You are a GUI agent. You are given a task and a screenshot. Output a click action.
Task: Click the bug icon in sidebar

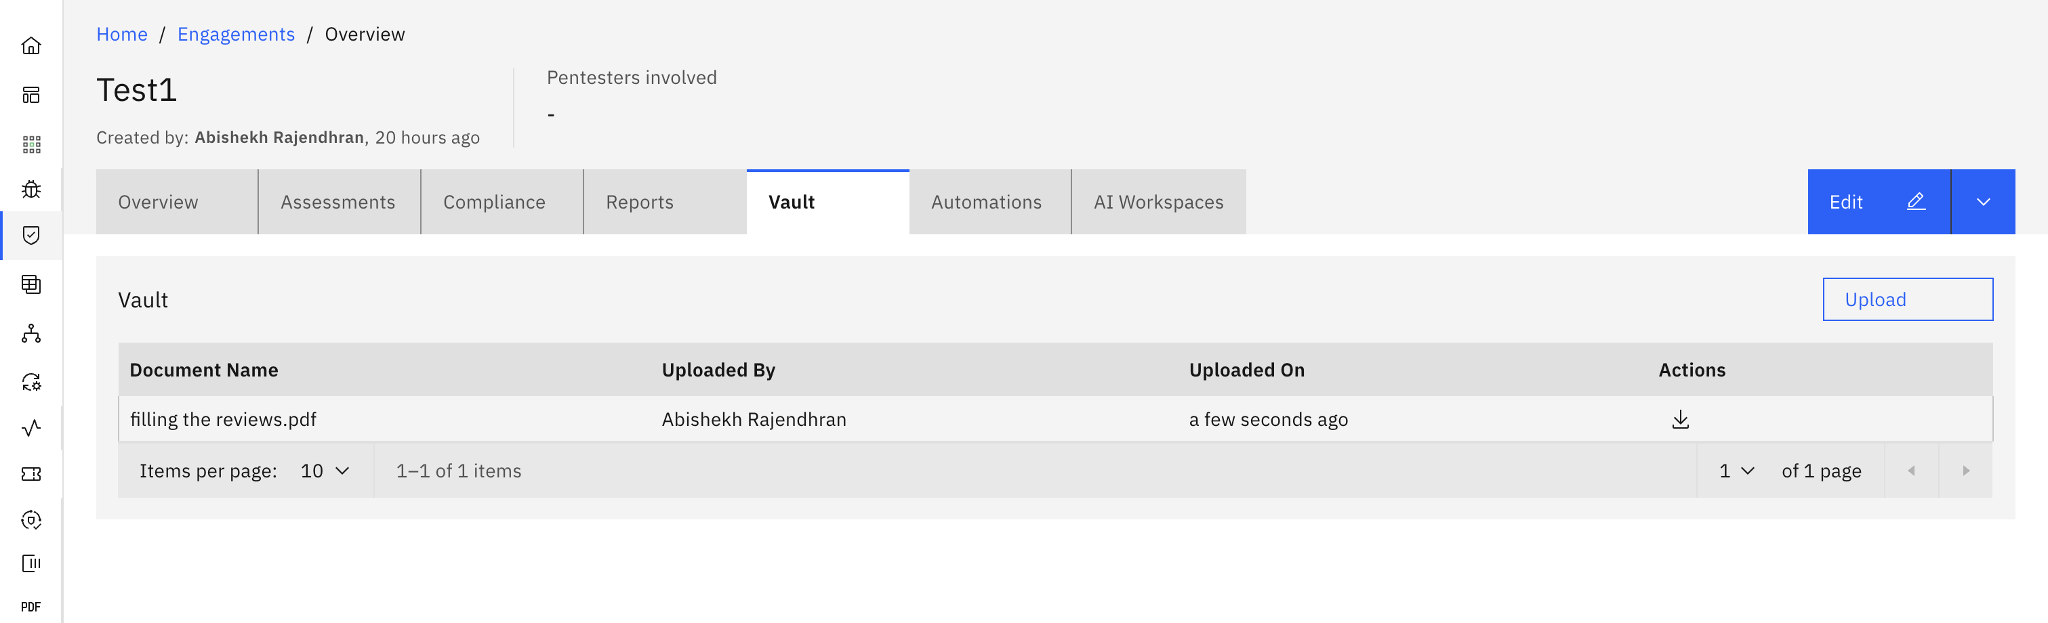(x=31, y=189)
